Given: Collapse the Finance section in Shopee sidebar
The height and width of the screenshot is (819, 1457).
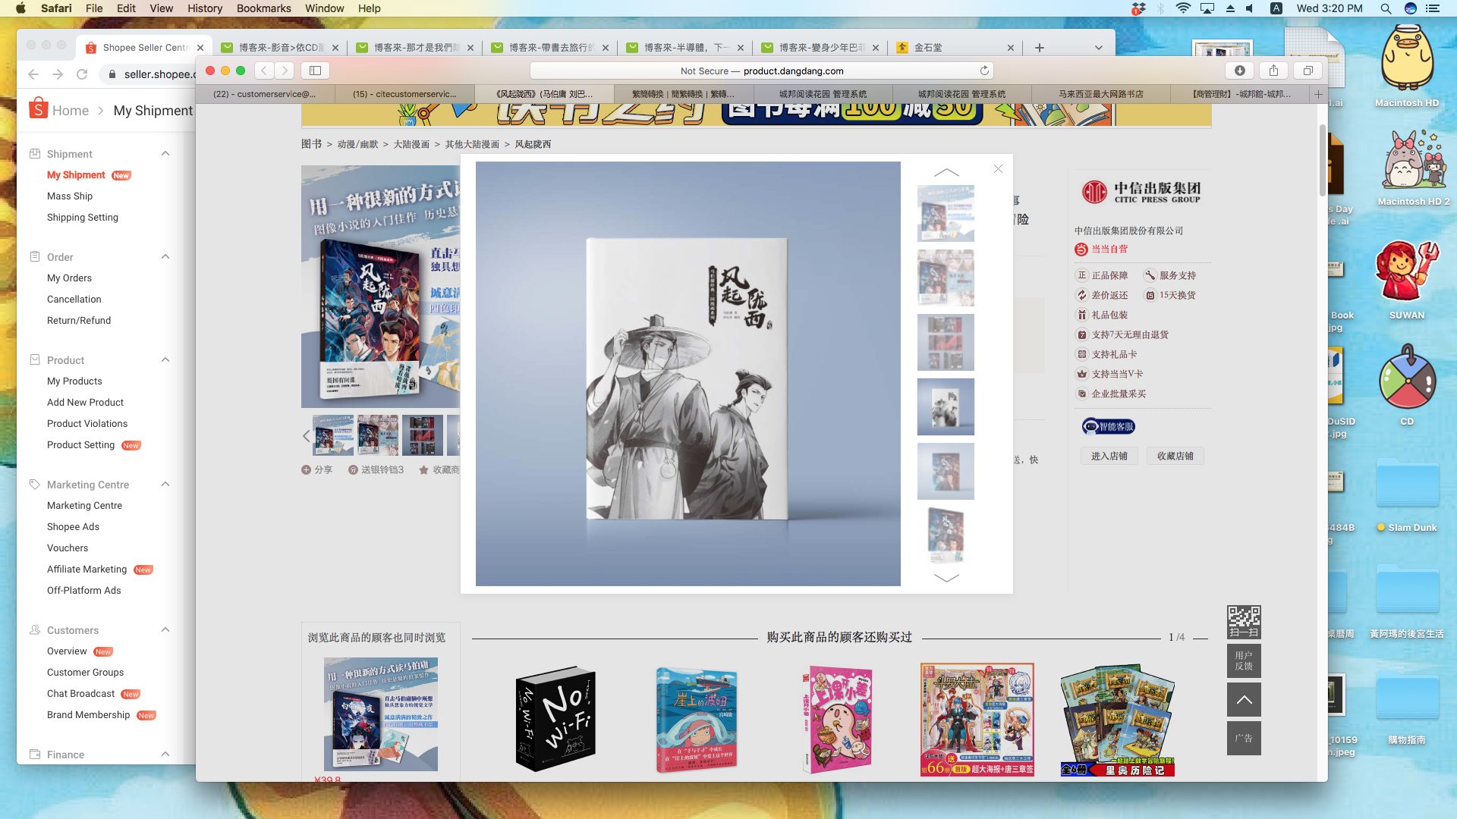Looking at the screenshot, I should tap(165, 754).
